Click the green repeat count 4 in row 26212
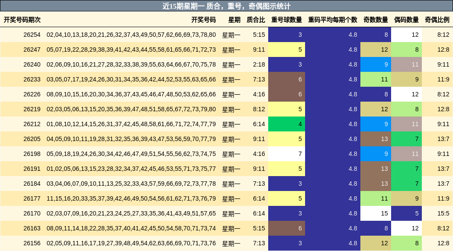This screenshot has height=251, width=453. 287,124
